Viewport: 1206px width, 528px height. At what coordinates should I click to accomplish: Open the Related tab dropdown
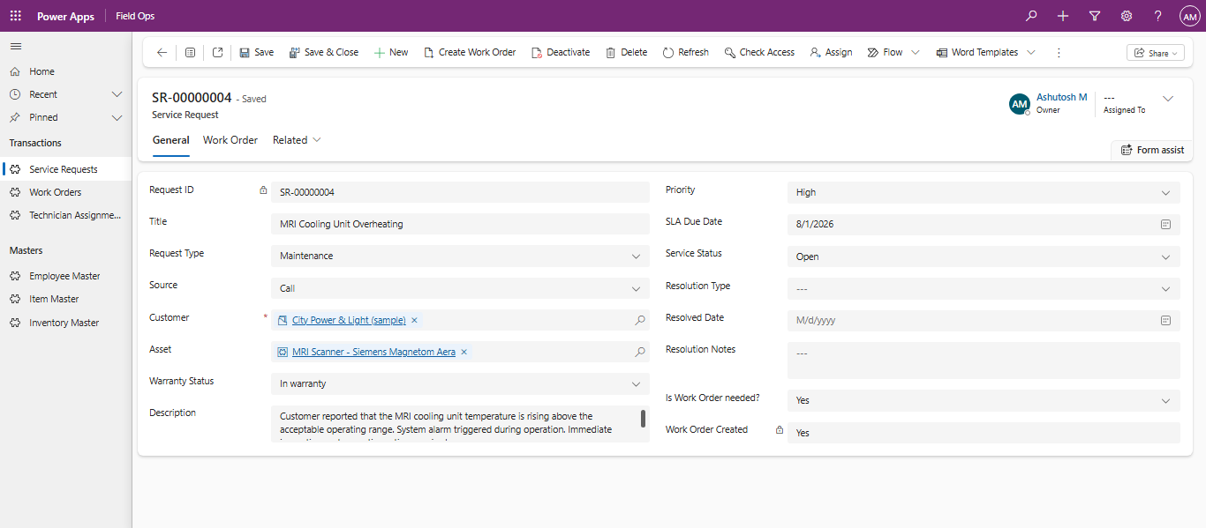297,140
